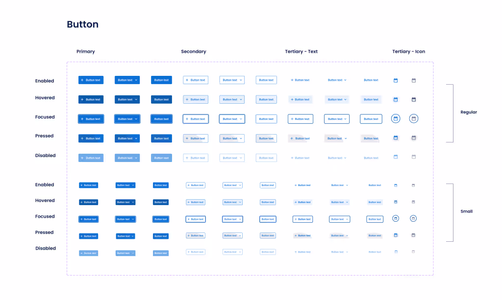
Task: Click the blue calendar icon in Regular Hovered row
Action: (396, 100)
